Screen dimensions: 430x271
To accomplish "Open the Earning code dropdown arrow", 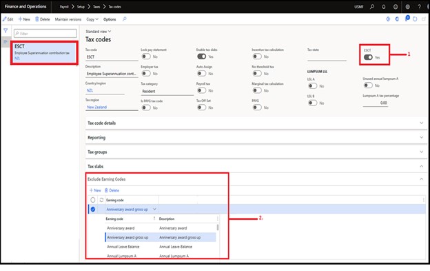I will (154, 210).
